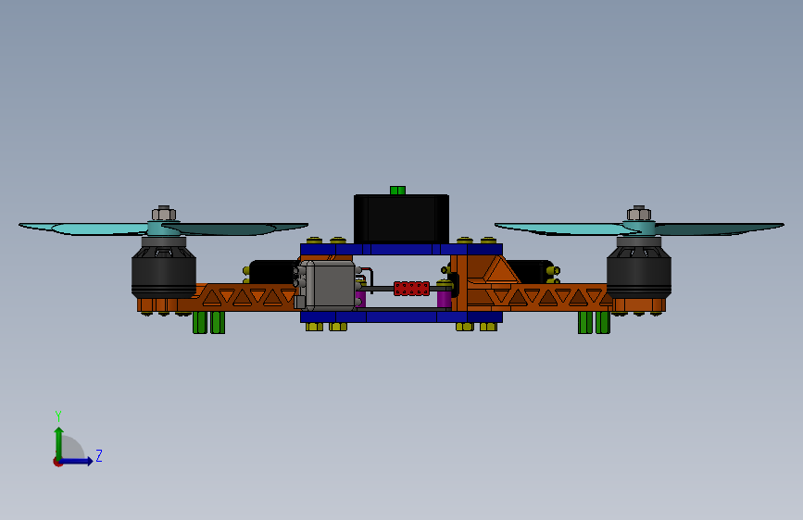The width and height of the screenshot is (803, 520).
Task: Select the blue Z axis arrow of the triad
Action: pos(76,461)
